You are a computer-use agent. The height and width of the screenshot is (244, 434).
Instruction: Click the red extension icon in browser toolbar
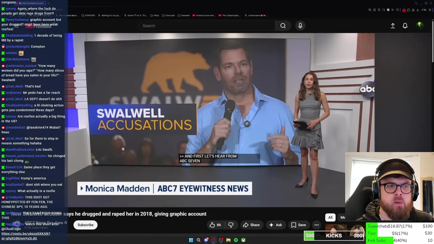[x=404, y=10]
